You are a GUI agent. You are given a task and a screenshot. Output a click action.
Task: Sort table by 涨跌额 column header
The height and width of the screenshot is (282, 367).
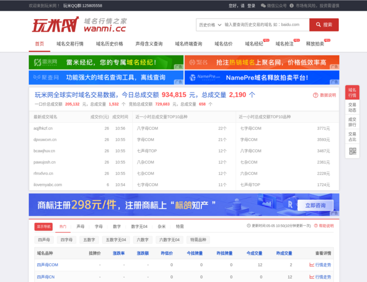[x=143, y=253]
